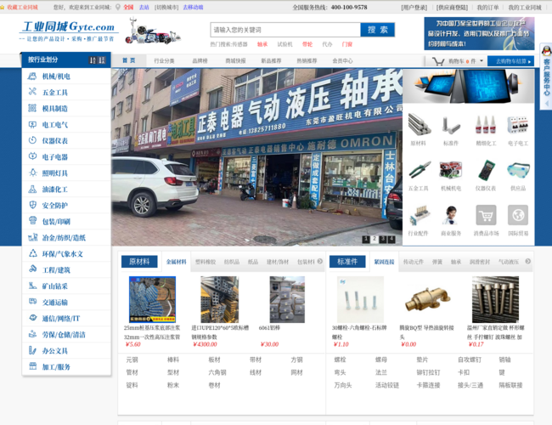Go to carousel slide 2
Viewport: 552px width, 425px height.
coord(374,240)
